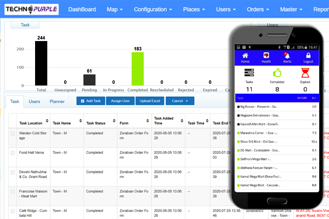The height and width of the screenshot is (219, 329).
Task: Tap Delfino's Mega Mart task row
Action: pyautogui.click(x=277, y=159)
